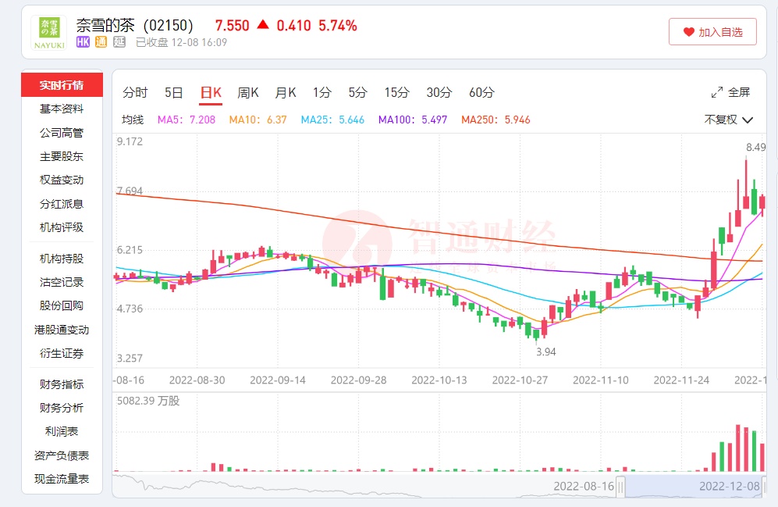Switch to 60分 sixty-minute chart
Viewport: 778px width, 507px height.
481,92
